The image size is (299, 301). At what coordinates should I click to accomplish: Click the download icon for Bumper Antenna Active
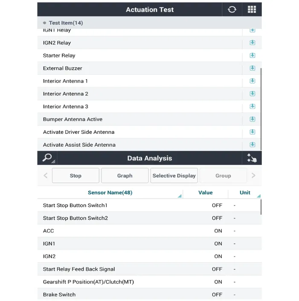[252, 119]
